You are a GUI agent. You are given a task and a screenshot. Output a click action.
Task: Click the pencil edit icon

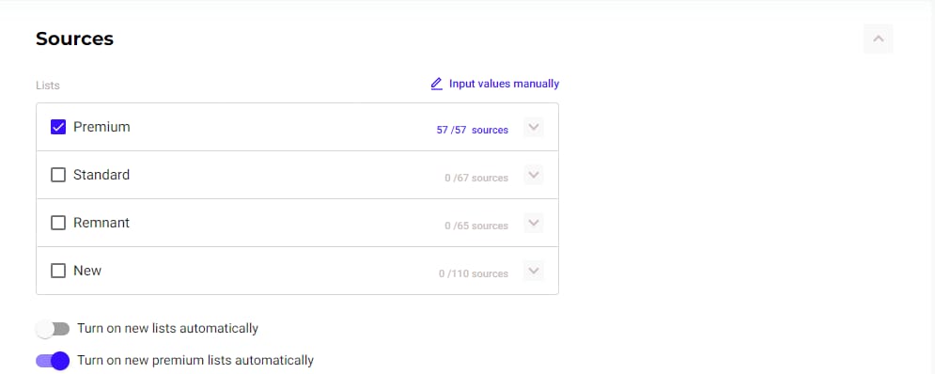(x=437, y=84)
